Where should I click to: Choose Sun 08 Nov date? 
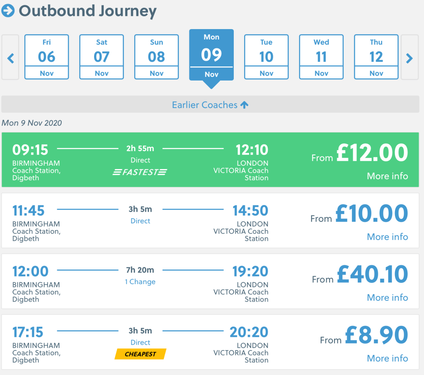coord(156,57)
